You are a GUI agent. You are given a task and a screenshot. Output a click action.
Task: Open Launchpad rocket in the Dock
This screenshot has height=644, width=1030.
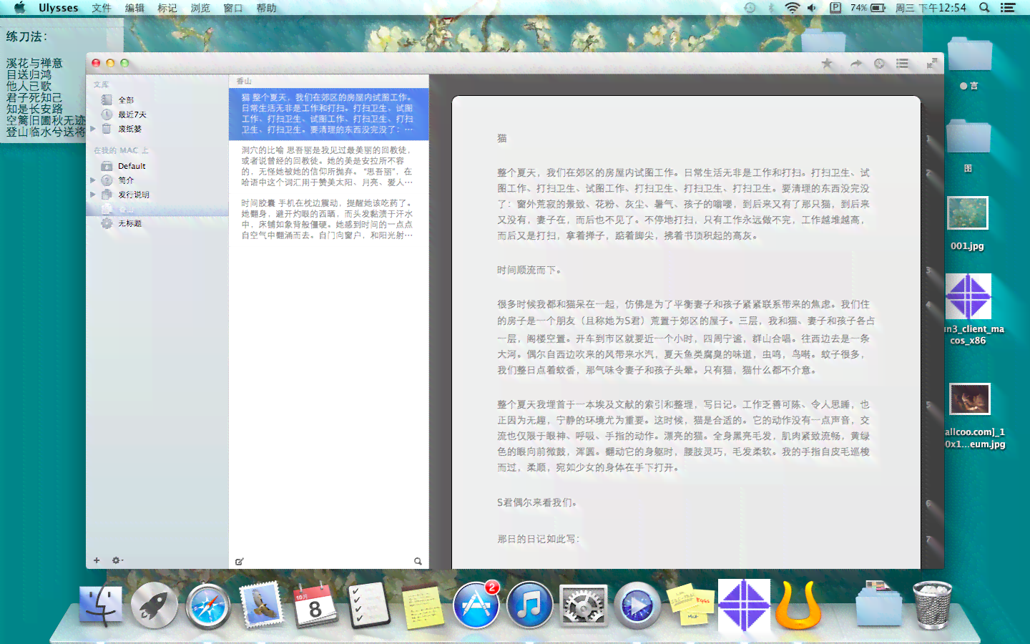click(154, 606)
